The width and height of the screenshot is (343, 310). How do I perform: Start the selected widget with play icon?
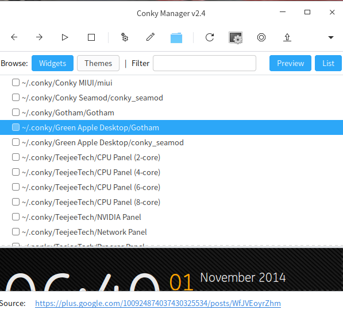coord(65,37)
